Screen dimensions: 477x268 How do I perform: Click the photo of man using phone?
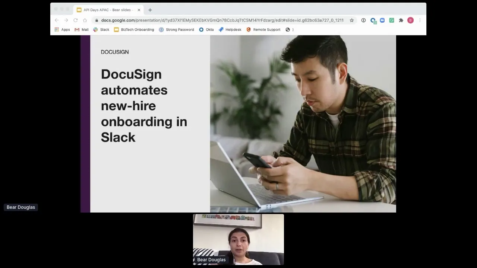click(303, 124)
